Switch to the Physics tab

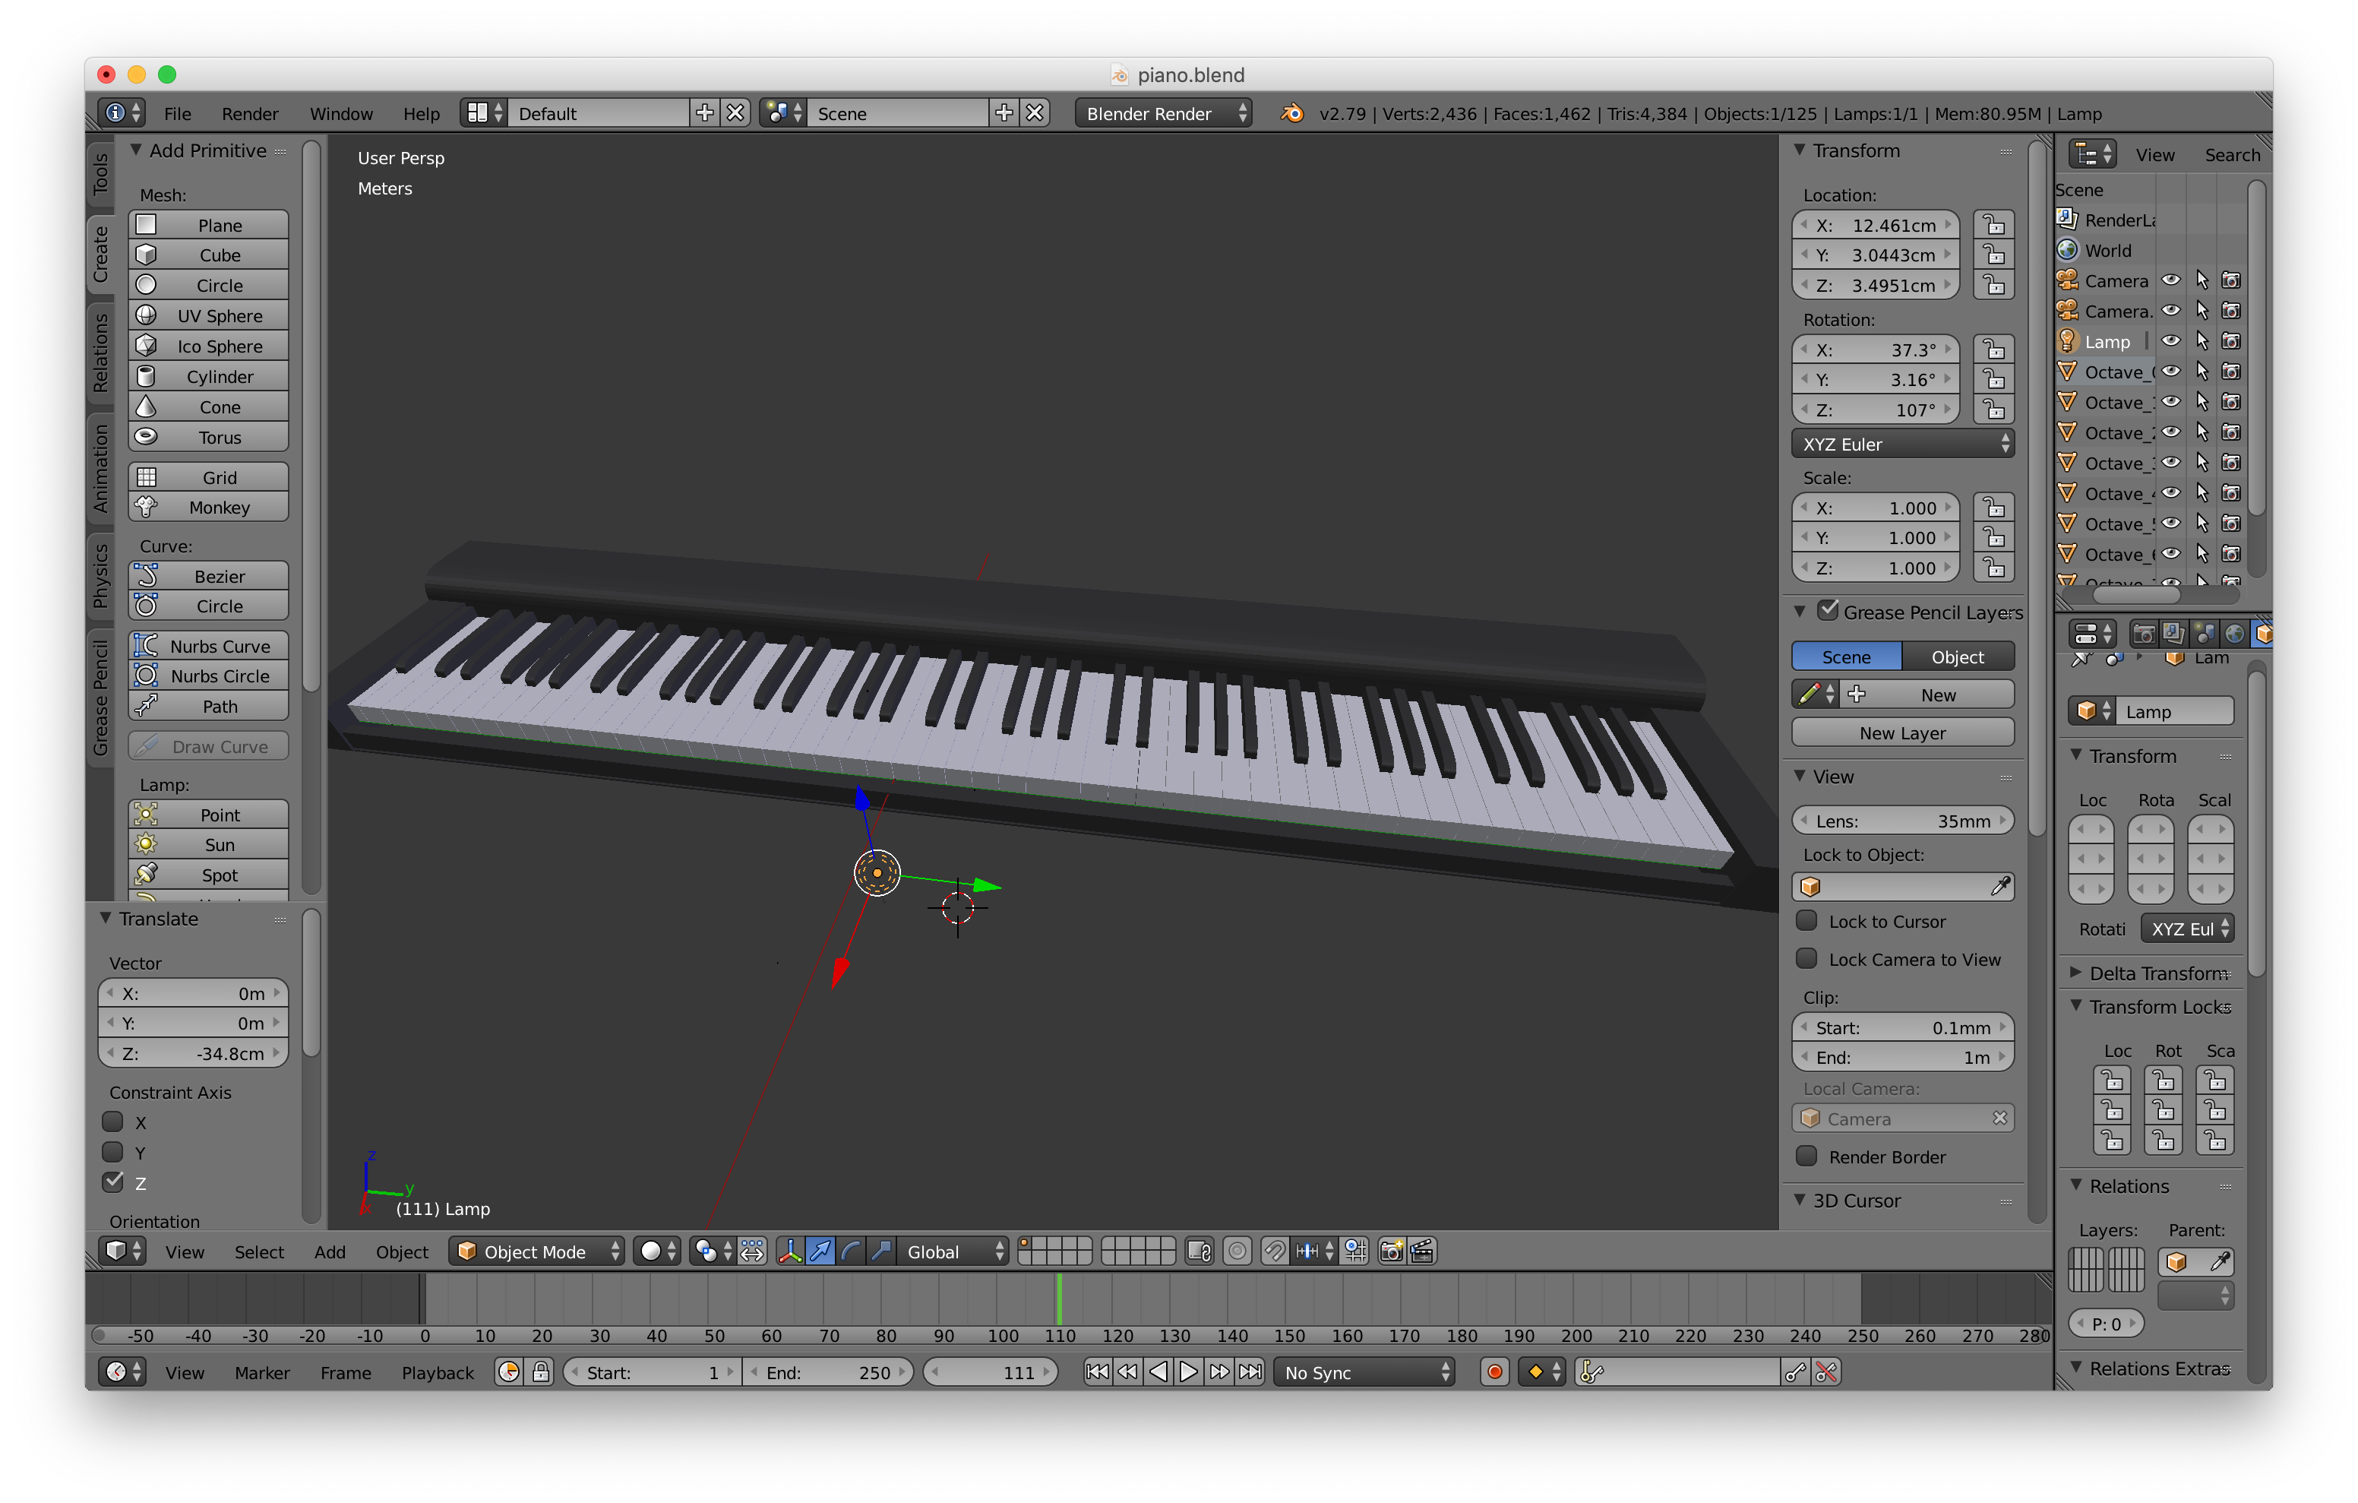[100, 576]
